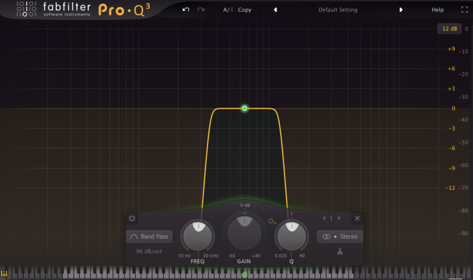
Task: Open the 96 dB/oct slope dropdown
Action: tap(149, 251)
